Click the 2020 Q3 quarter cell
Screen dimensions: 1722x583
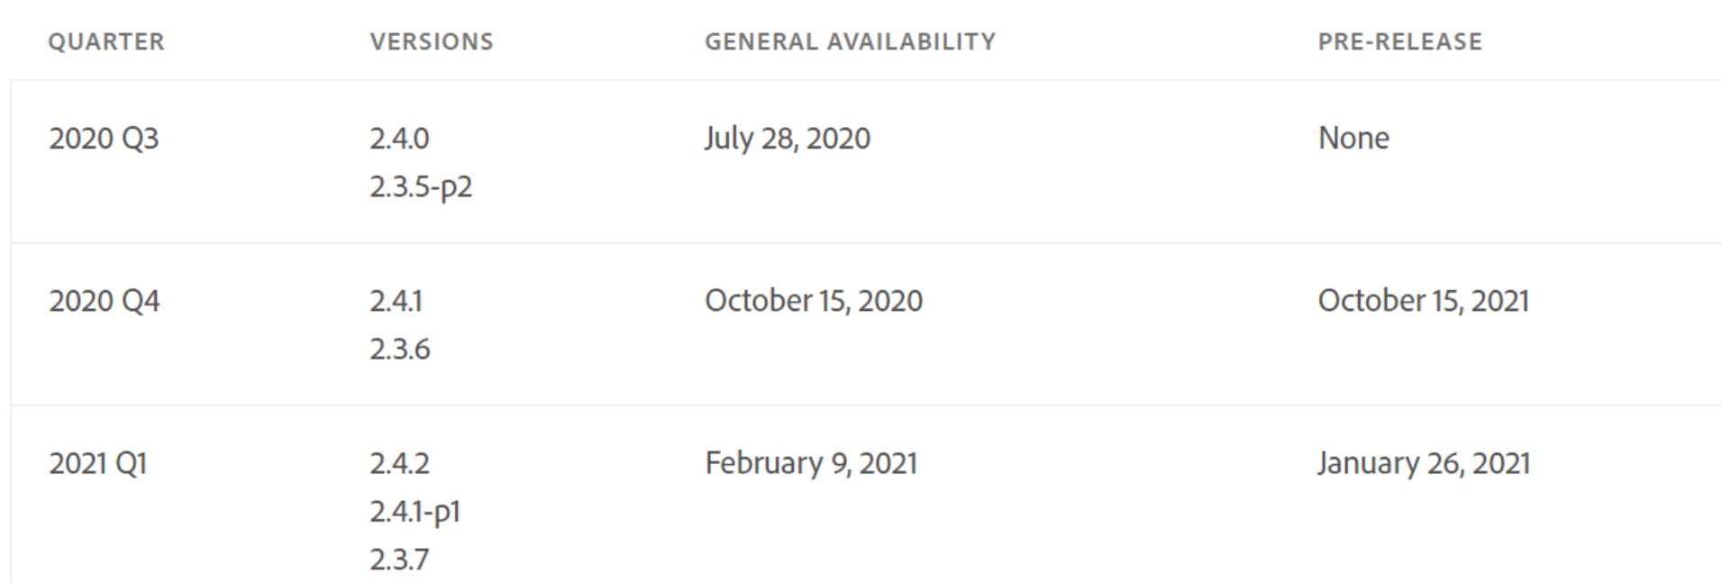click(104, 139)
